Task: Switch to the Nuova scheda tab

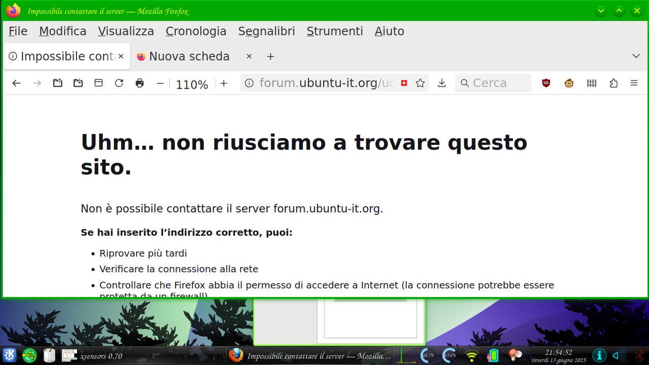Action: pyautogui.click(x=189, y=56)
